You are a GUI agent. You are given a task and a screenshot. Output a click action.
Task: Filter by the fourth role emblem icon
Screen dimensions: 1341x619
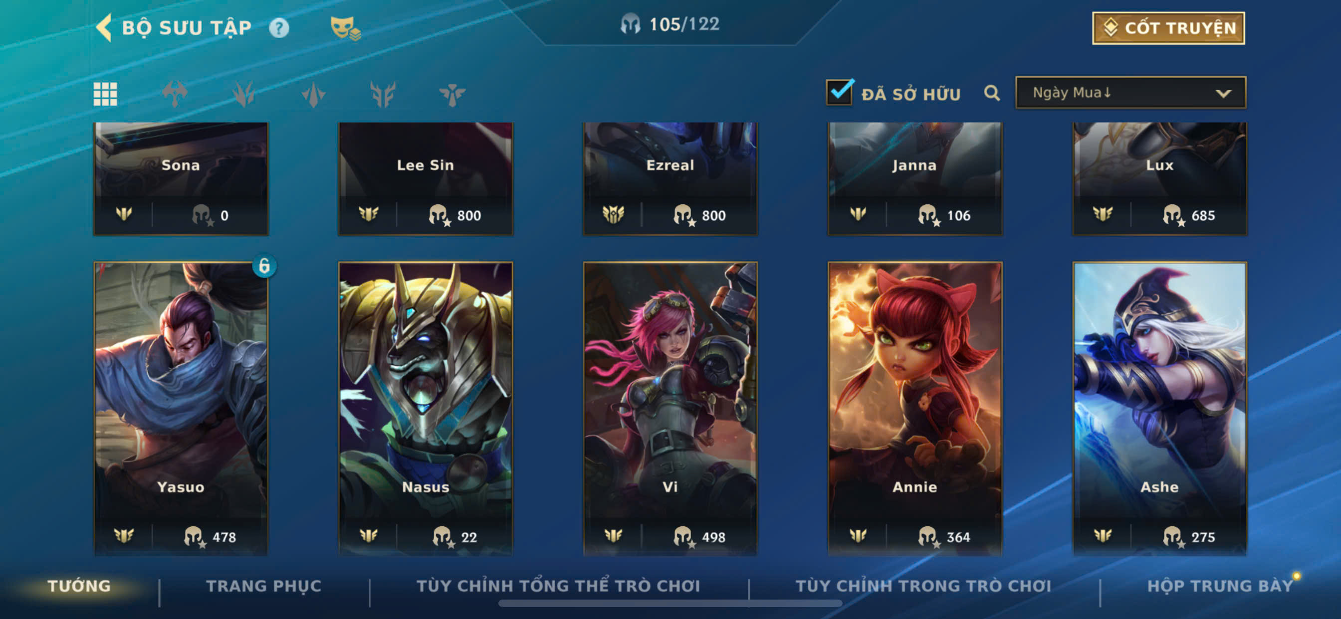click(383, 94)
